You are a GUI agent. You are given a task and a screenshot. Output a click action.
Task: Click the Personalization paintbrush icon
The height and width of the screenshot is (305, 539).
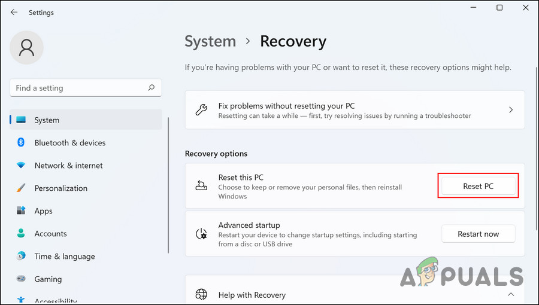(x=21, y=188)
